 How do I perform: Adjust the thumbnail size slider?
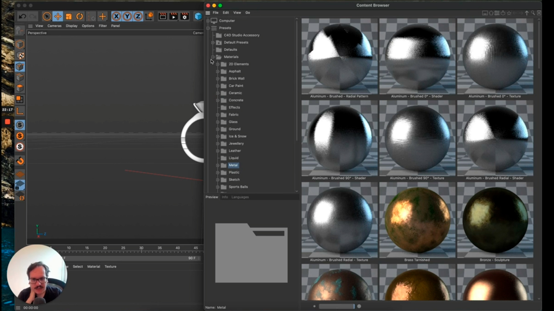pos(337,306)
